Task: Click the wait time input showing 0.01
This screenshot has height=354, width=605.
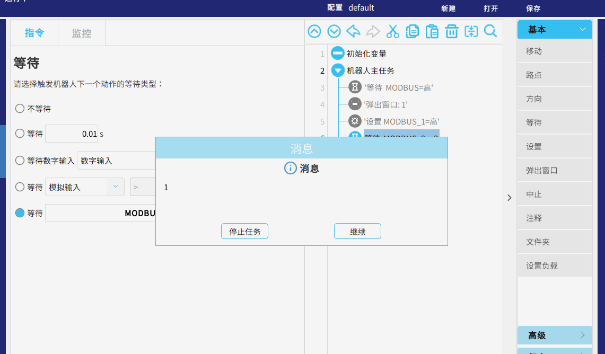Action: click(x=72, y=134)
